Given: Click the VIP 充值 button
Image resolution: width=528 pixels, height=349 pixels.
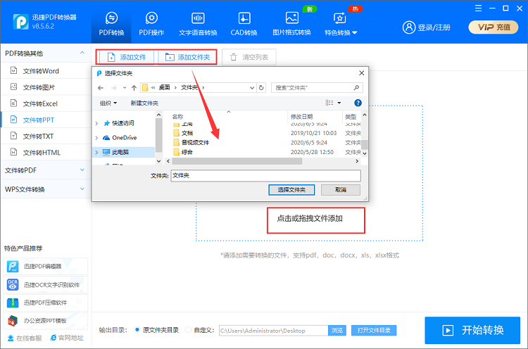Looking at the screenshot, I should (494, 27).
